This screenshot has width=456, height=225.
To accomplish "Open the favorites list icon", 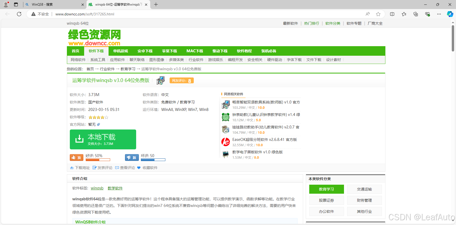I will pyautogui.click(x=404, y=14).
